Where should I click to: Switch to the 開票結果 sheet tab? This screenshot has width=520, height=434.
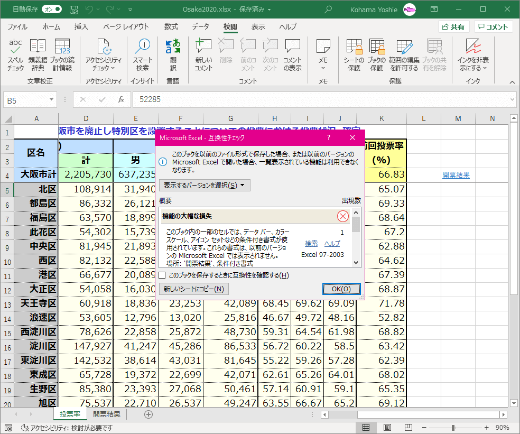tap(107, 414)
